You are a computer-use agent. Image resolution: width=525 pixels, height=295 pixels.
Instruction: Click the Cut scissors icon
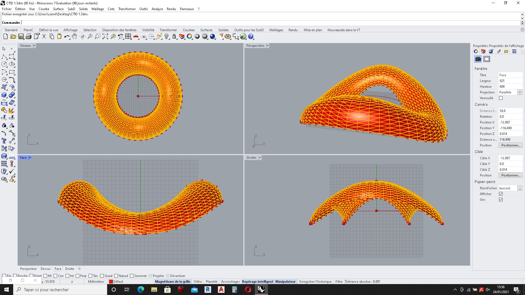(x=44, y=36)
